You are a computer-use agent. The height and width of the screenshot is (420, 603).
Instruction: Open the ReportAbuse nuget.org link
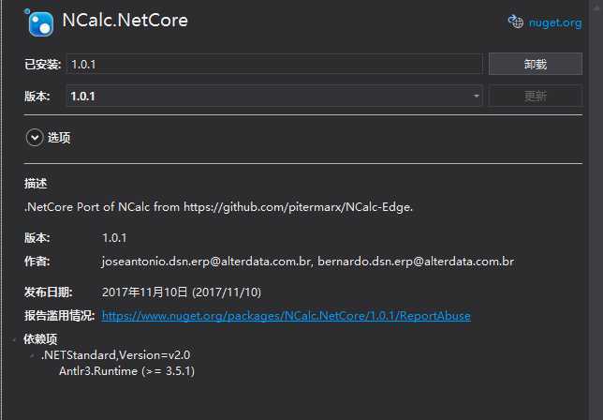coord(286,316)
